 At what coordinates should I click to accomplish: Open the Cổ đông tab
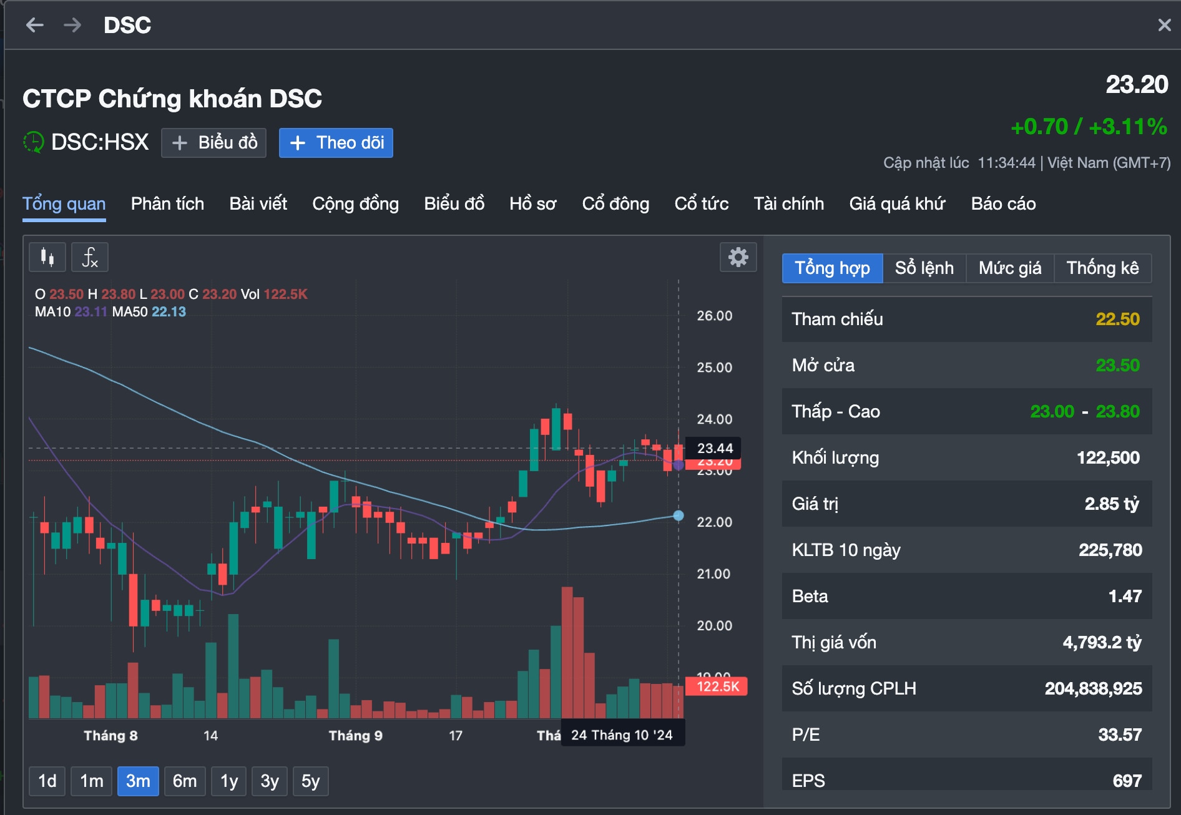pyautogui.click(x=615, y=204)
